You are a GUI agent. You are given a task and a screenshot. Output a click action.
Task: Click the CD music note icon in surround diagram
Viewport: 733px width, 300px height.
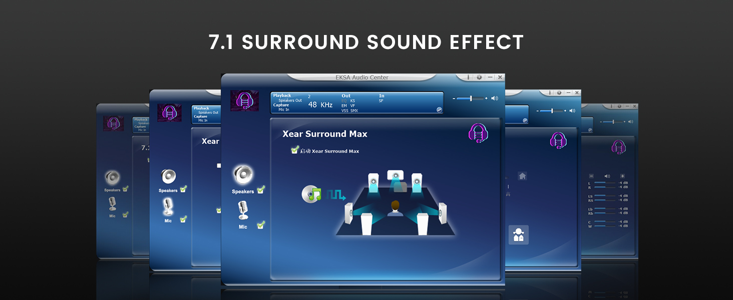[x=311, y=194]
